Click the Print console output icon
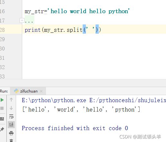The image size is (166, 142). coord(11,133)
